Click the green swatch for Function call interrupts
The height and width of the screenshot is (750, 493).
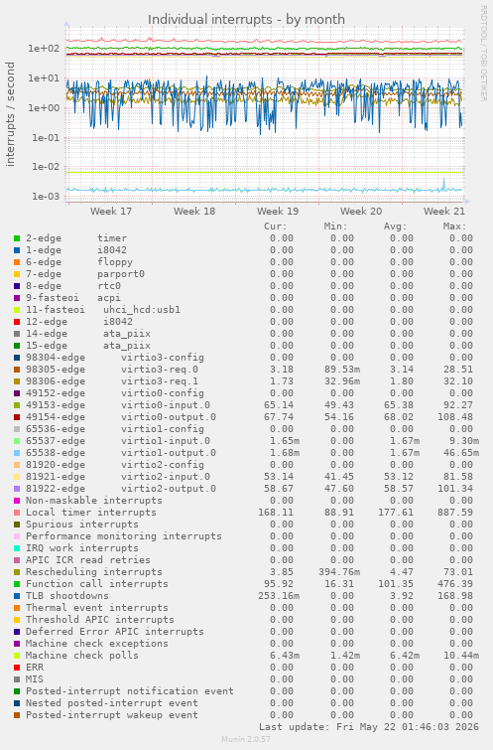pyautogui.click(x=17, y=584)
